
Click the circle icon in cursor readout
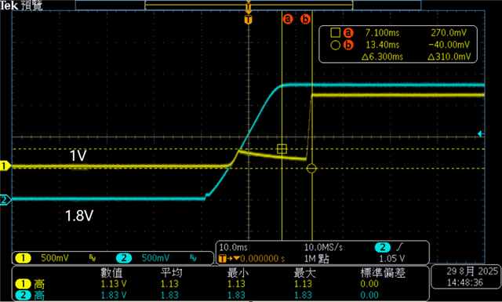click(335, 45)
